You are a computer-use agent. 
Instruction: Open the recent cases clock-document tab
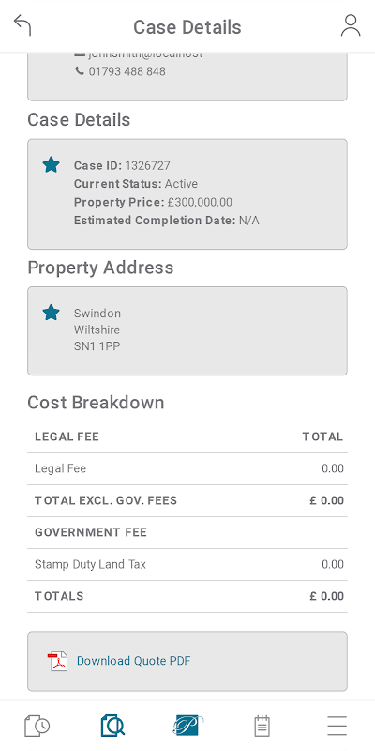point(37,726)
